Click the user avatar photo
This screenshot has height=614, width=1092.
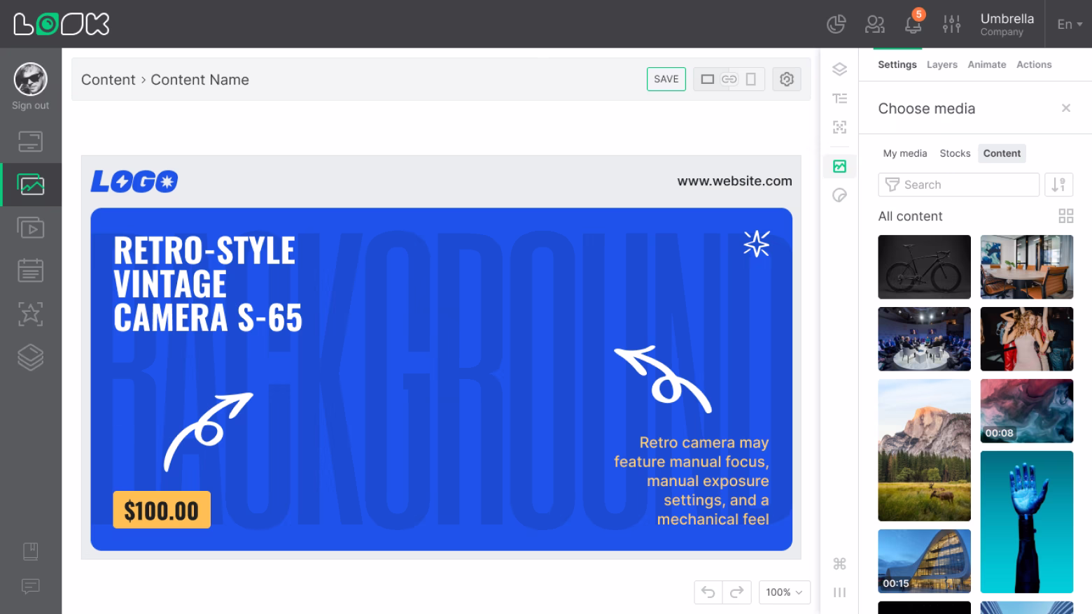(30, 79)
